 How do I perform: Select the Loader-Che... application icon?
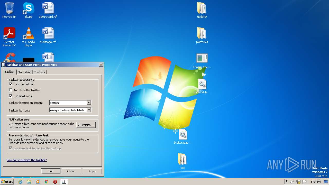click(202, 61)
